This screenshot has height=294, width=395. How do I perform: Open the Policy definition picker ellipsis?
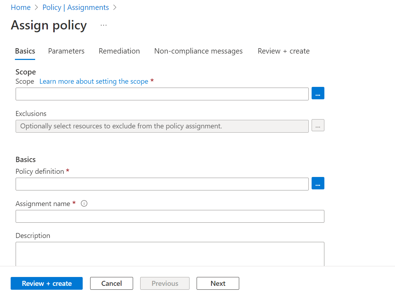318,183
